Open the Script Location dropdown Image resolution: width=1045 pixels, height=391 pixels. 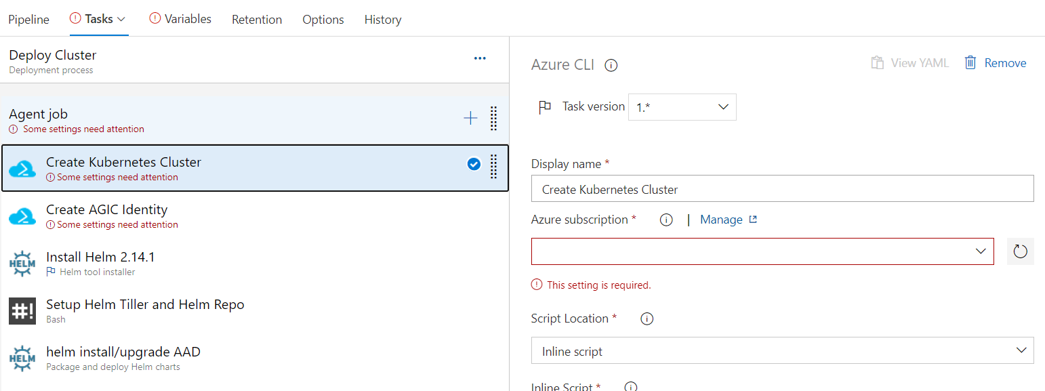click(783, 351)
